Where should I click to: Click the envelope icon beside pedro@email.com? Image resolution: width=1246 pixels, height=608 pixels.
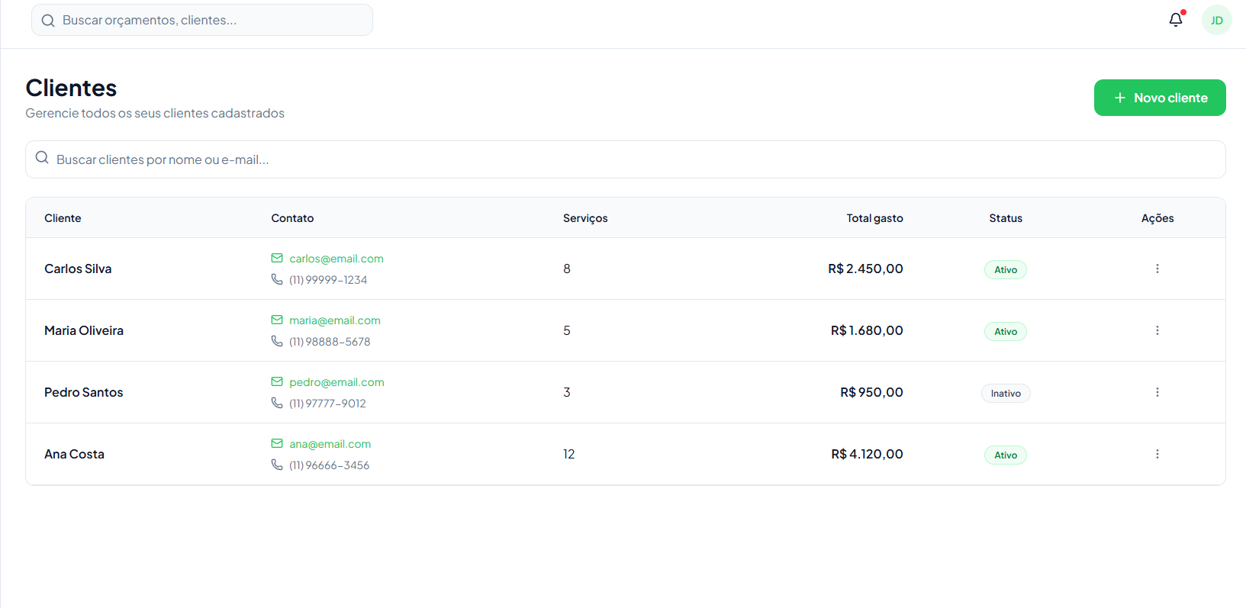coord(277,381)
